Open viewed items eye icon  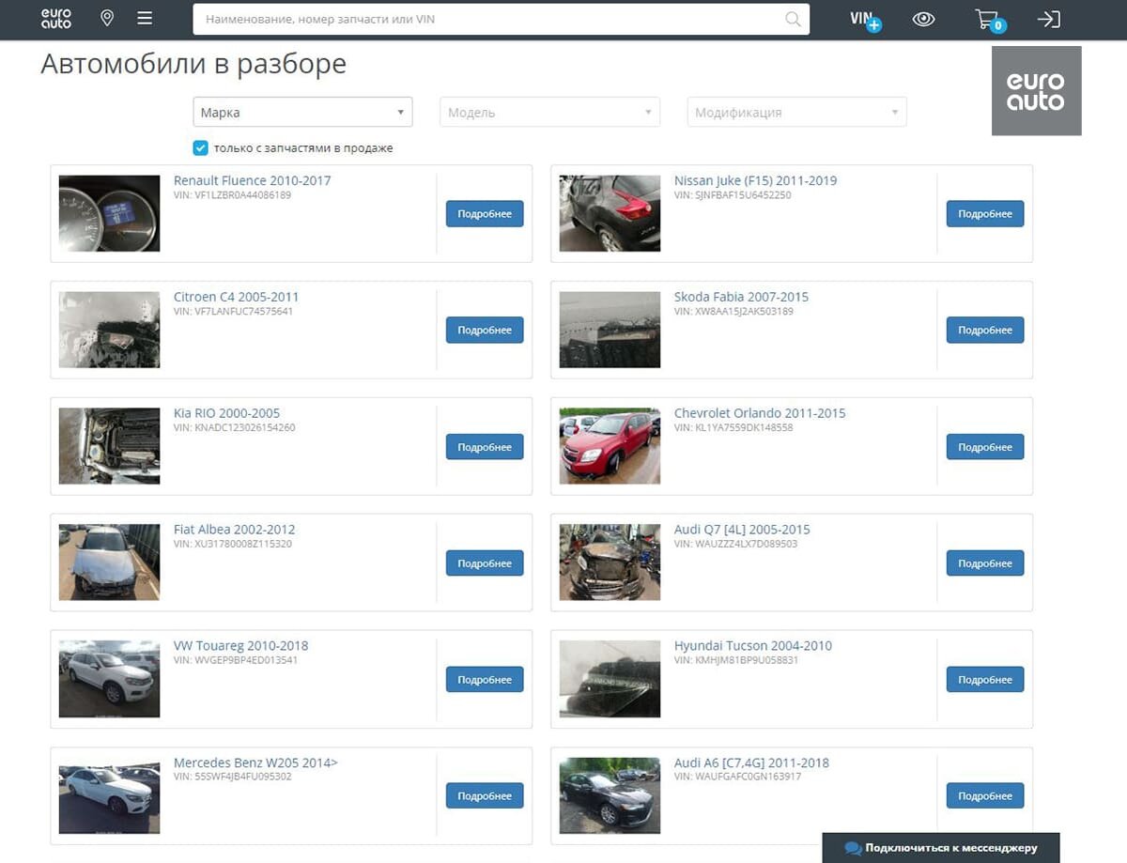coord(924,19)
